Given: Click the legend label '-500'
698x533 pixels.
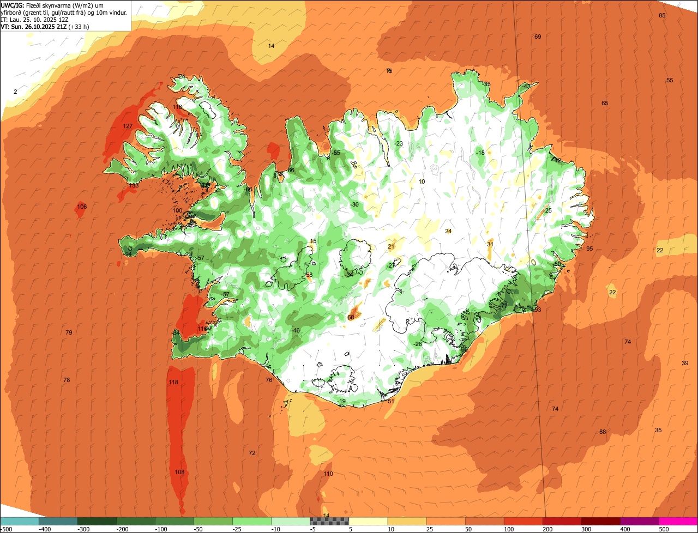Looking at the screenshot, I should coord(7,529).
